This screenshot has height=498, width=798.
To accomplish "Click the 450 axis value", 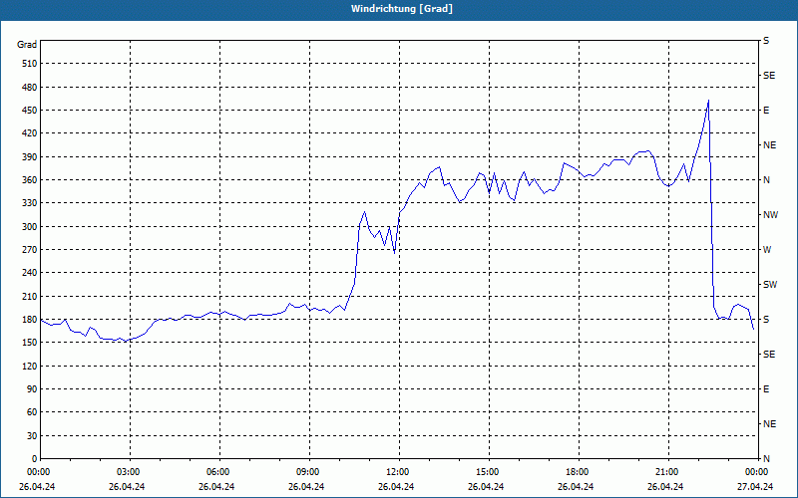I will click(30, 111).
